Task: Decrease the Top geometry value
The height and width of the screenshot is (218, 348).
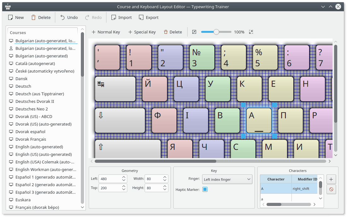Action: pos(124,190)
